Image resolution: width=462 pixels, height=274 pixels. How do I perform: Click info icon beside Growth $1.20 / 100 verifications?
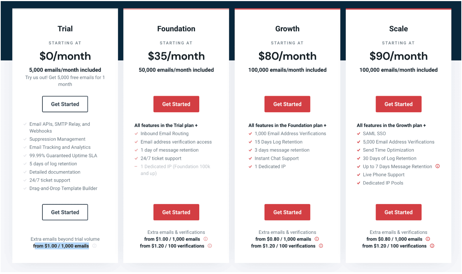pyautogui.click(x=321, y=246)
